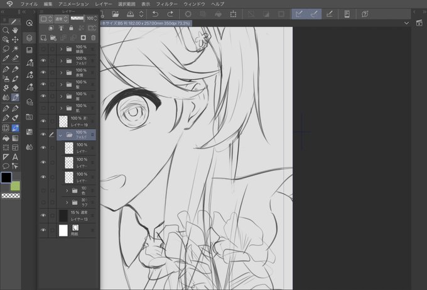Image resolution: width=427 pixels, height=290 pixels.
Task: Select the Hand move-view tool
Action: point(15,30)
